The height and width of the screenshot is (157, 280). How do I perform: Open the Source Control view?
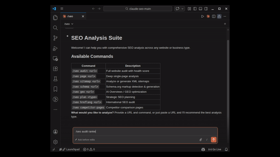[x=55, y=38]
